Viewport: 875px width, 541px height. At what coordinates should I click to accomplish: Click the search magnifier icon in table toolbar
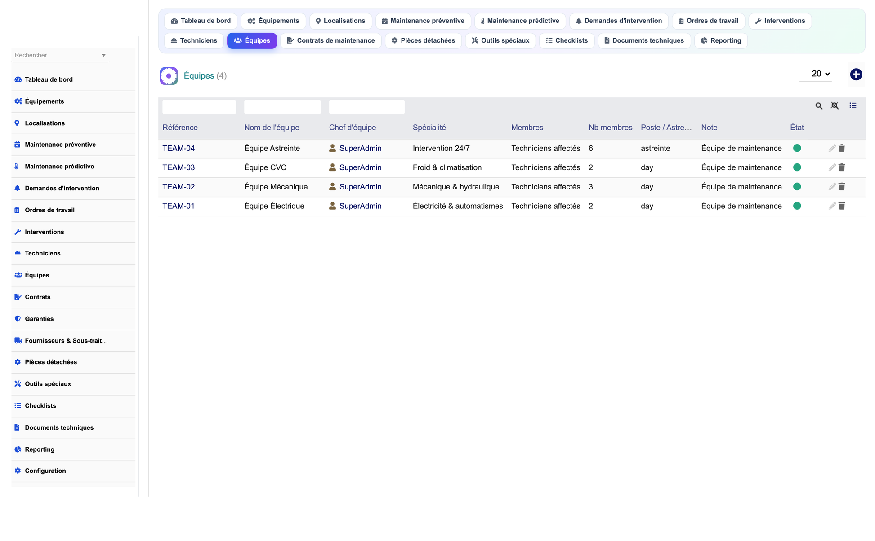pyautogui.click(x=819, y=106)
